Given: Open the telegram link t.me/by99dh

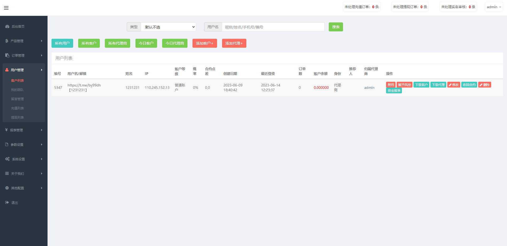Looking at the screenshot, I should point(84,85).
